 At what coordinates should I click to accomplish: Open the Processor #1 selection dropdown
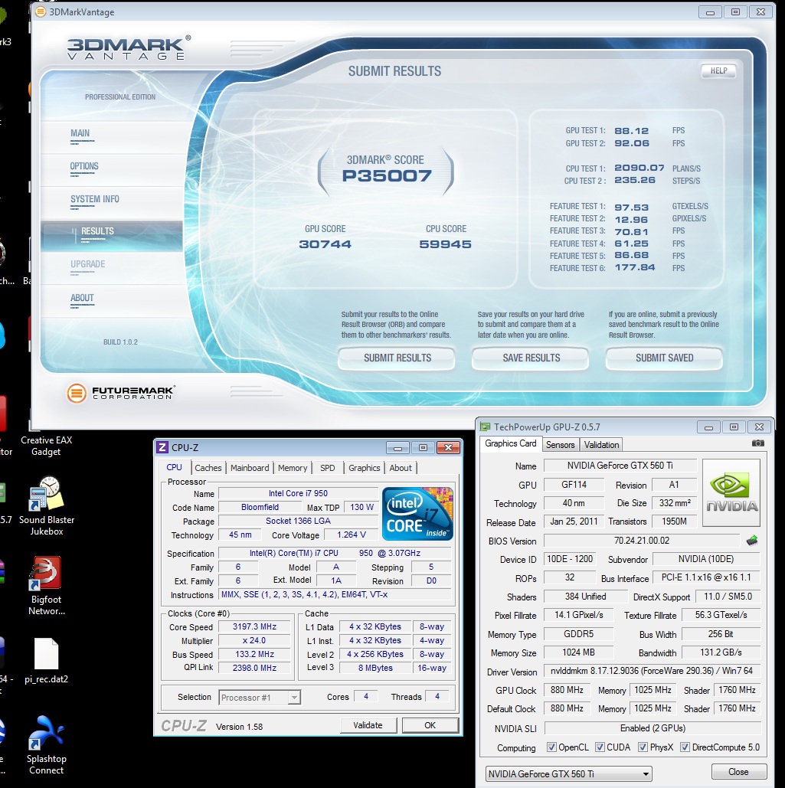[x=260, y=697]
